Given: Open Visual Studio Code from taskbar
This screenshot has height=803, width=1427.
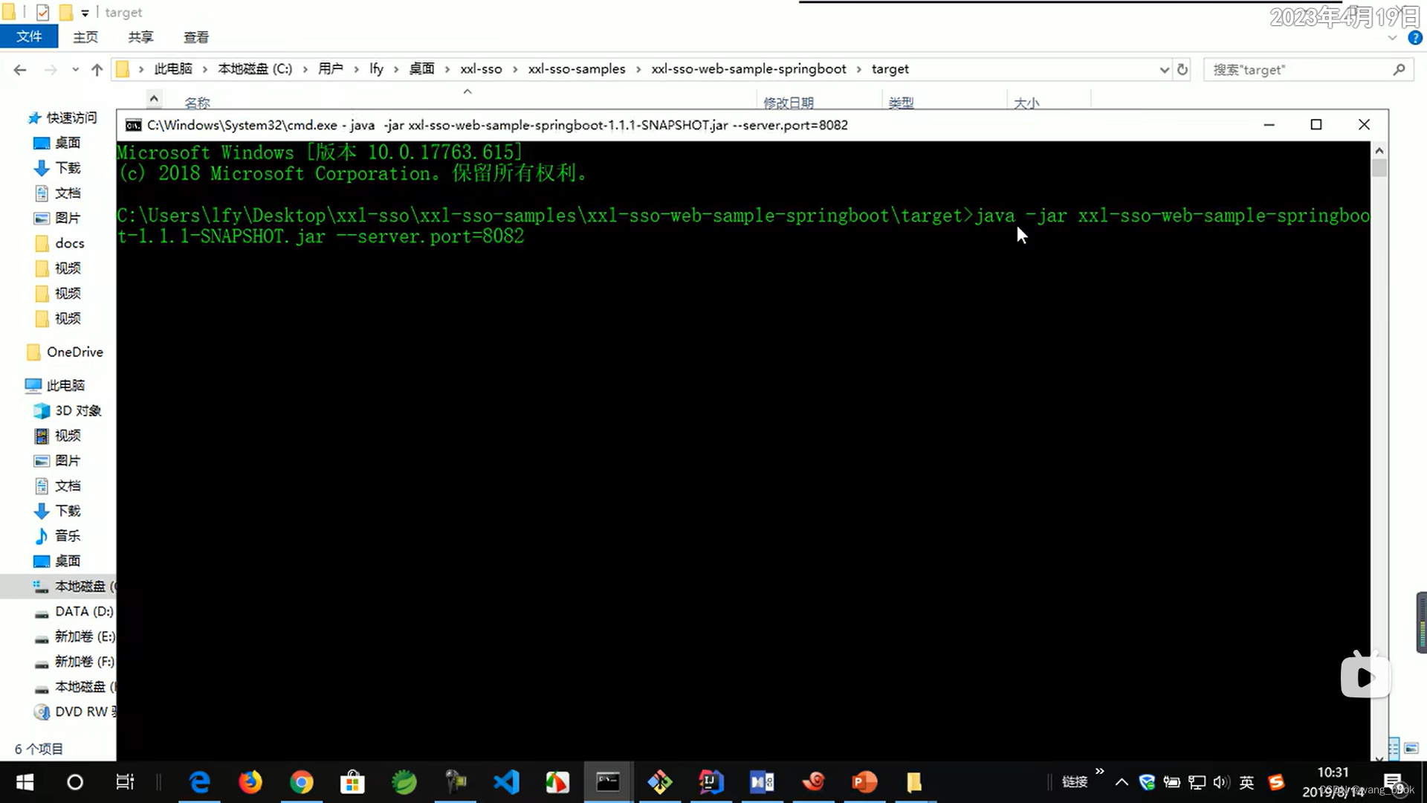Looking at the screenshot, I should pos(506,782).
